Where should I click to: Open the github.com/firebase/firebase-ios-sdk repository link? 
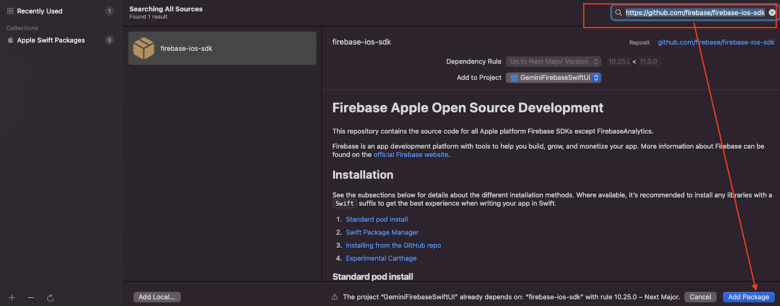click(x=716, y=43)
